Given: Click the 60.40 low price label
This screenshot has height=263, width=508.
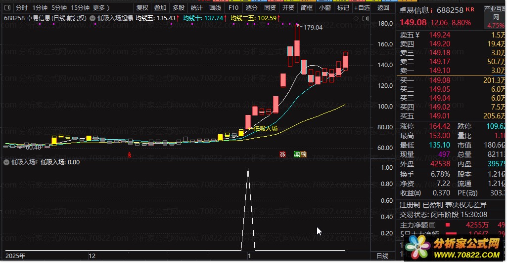Looking at the screenshot, I should pos(33,148).
